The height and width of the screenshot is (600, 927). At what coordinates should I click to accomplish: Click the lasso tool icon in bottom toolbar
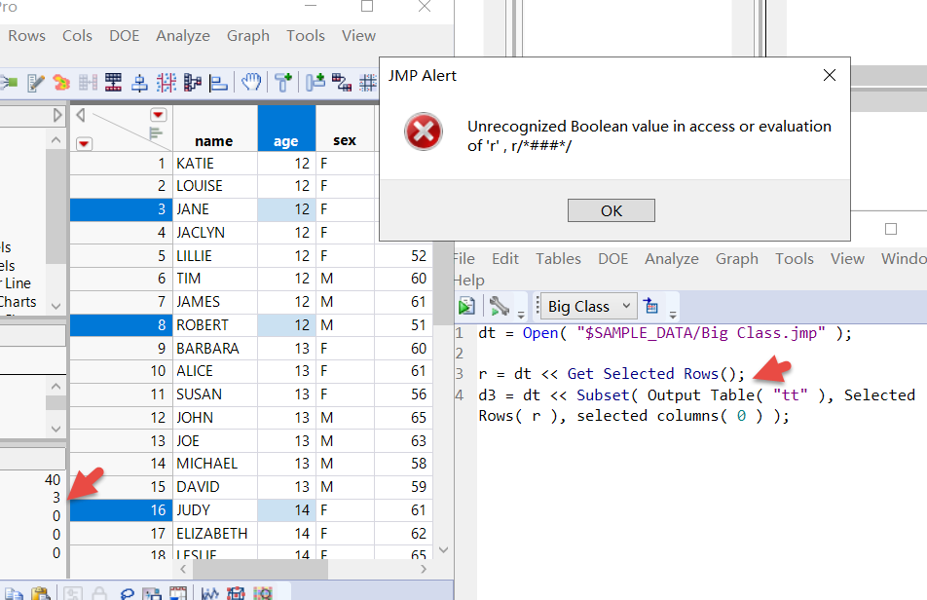(128, 593)
